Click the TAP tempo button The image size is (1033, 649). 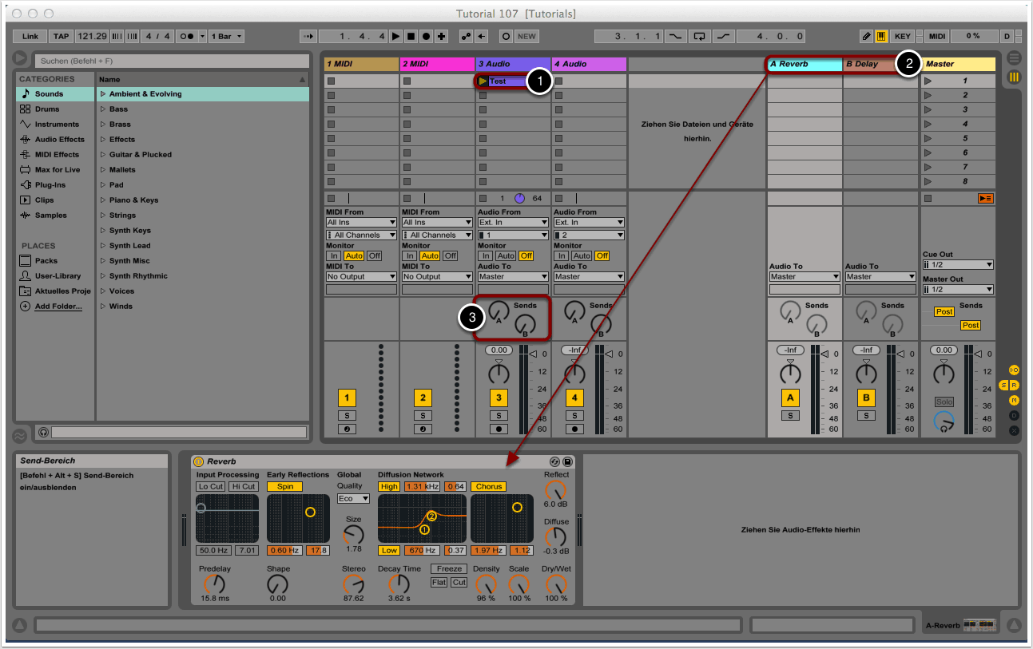62,37
